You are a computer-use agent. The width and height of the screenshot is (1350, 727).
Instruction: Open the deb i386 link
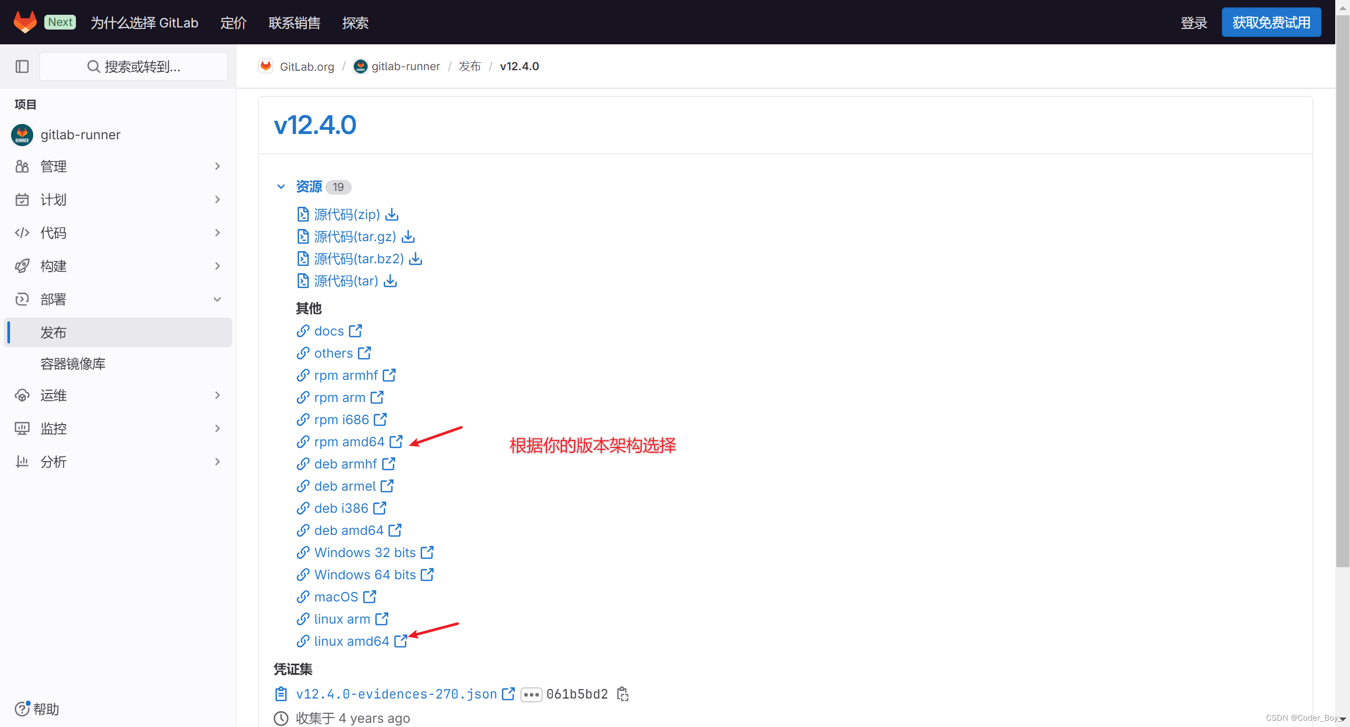pyautogui.click(x=341, y=508)
